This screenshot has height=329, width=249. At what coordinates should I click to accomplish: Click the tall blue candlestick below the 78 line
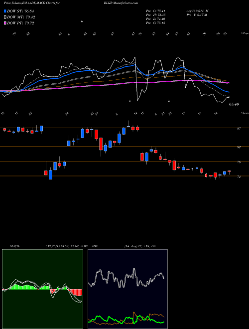pyautogui.click(x=50, y=174)
